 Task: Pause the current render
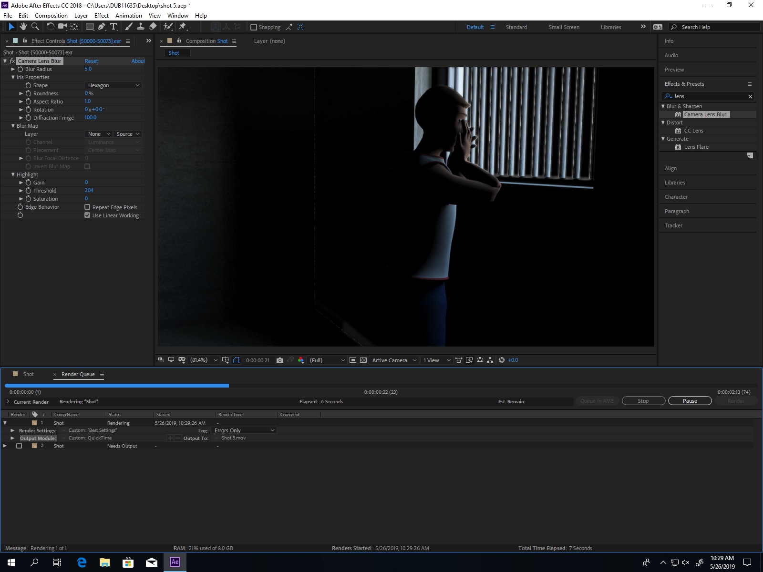coord(690,401)
